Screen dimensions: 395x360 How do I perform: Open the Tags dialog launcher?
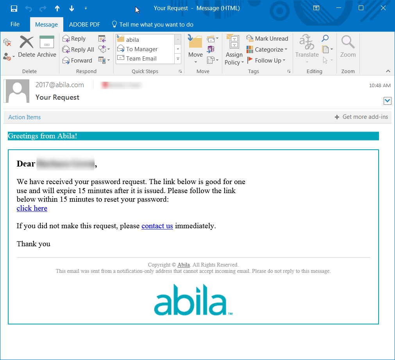pos(289,72)
